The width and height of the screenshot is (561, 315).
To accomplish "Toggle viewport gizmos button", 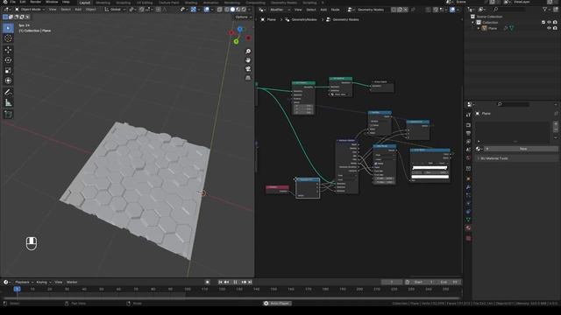I will [194, 10].
